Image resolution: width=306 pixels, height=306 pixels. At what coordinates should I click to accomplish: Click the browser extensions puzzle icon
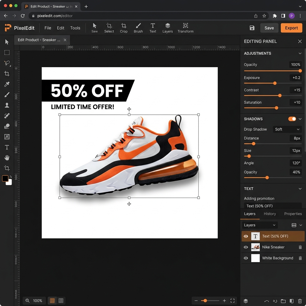pyautogui.click(x=275, y=16)
